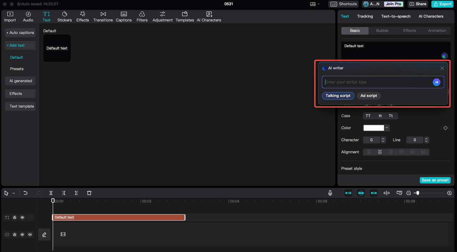Open the selection tool dropdown arrow

(x=14, y=193)
